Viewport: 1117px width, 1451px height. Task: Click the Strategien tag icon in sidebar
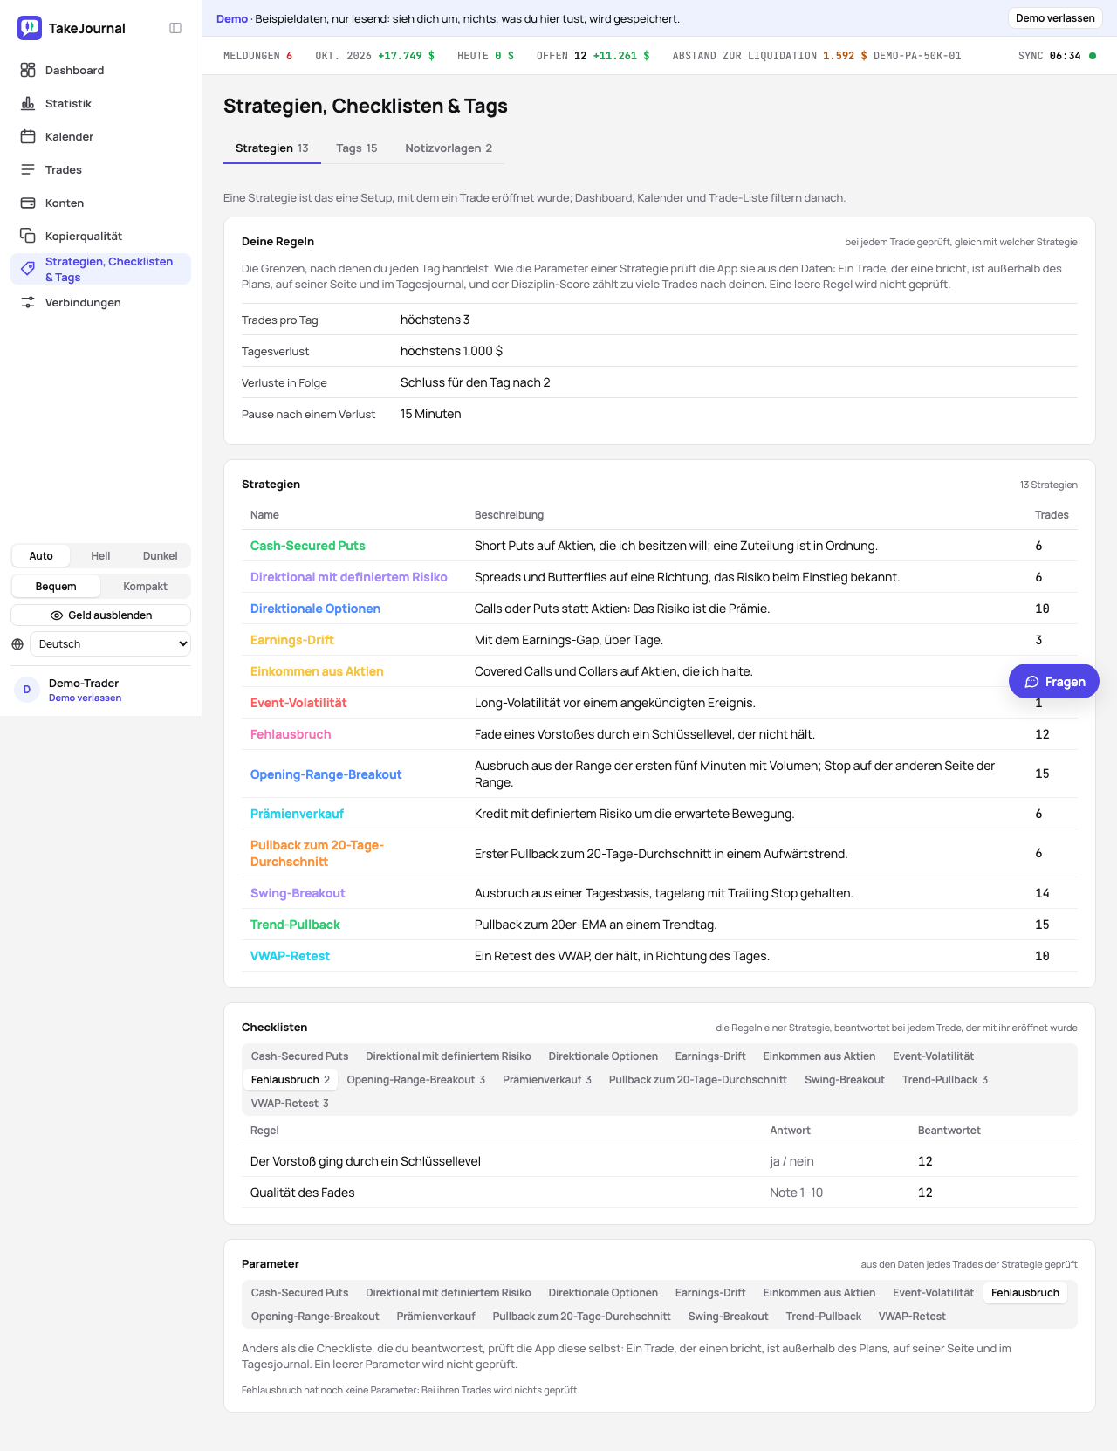point(28,269)
